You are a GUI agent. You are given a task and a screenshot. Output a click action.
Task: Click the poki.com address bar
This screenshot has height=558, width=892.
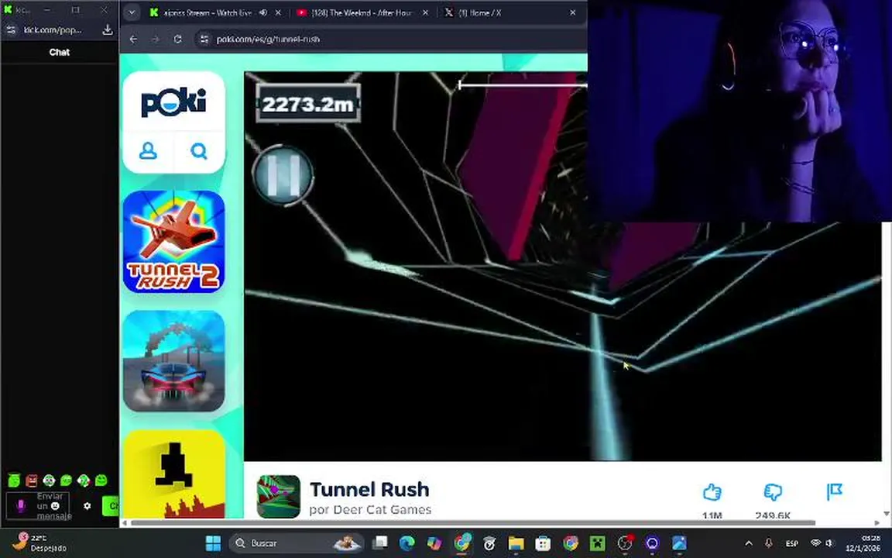coord(393,39)
